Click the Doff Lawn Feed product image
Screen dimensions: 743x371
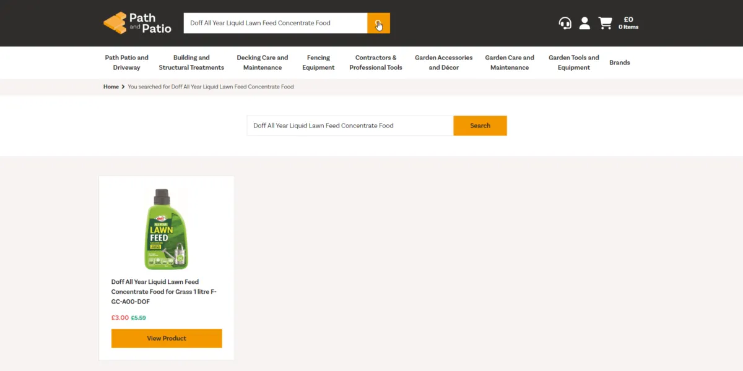[167, 229]
